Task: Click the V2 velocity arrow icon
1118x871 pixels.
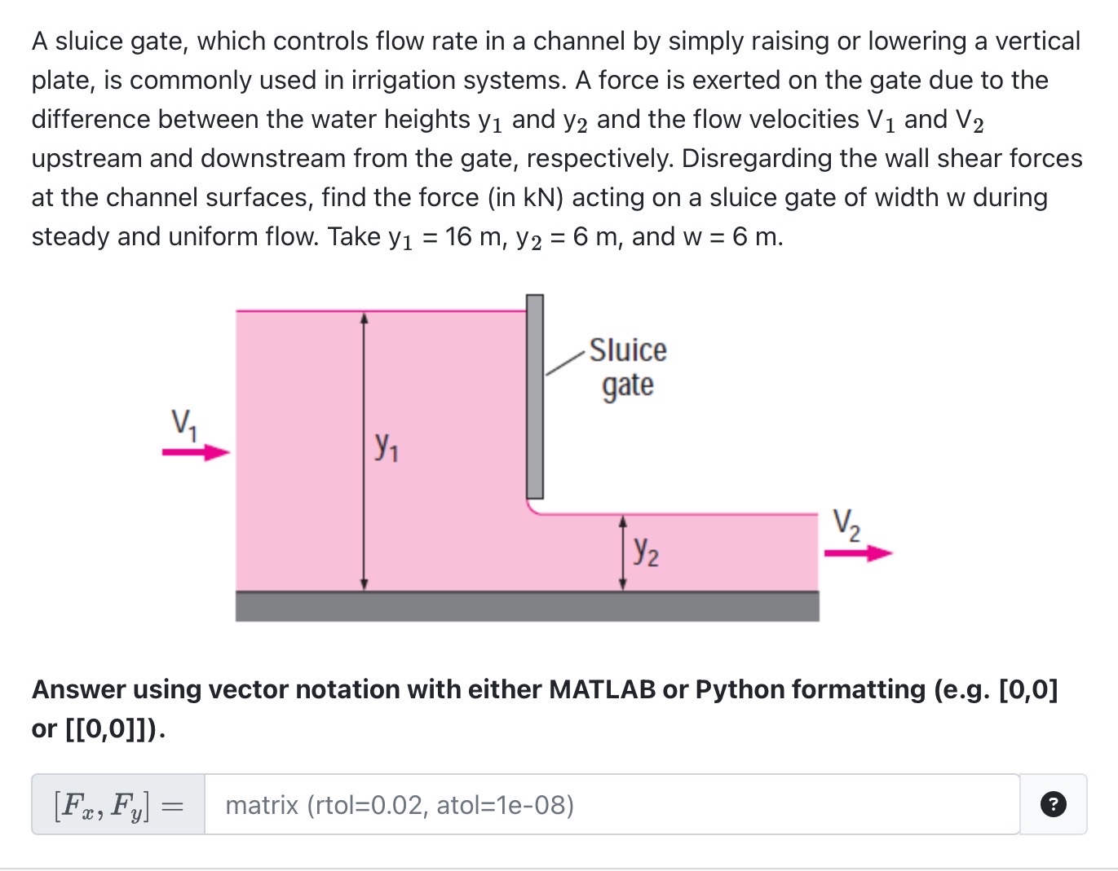Action: tap(858, 552)
